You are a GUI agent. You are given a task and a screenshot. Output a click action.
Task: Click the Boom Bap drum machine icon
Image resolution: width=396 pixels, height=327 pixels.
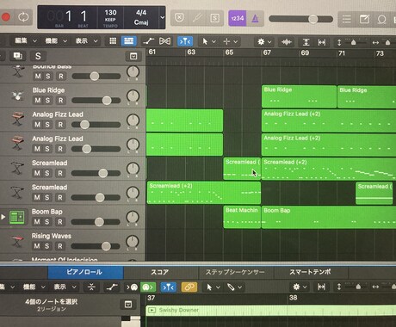point(17,217)
